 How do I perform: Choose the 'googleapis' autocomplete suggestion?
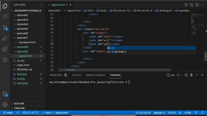tap(151, 52)
